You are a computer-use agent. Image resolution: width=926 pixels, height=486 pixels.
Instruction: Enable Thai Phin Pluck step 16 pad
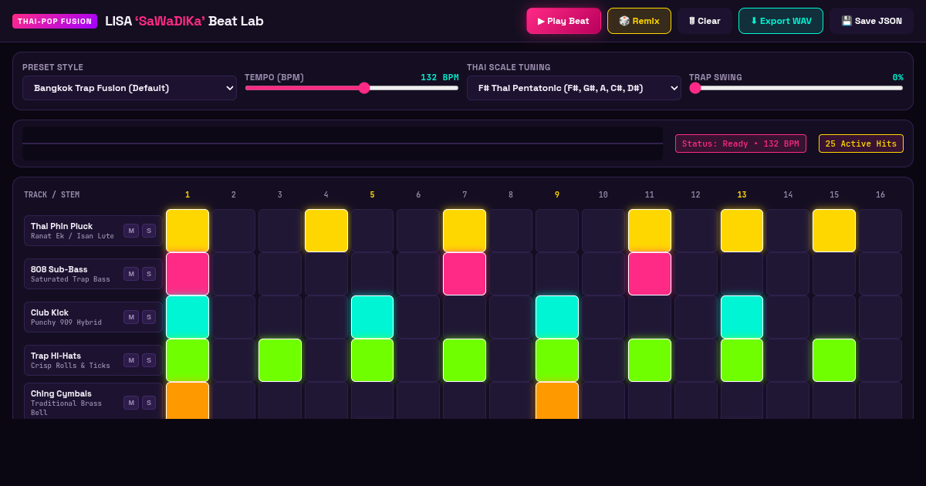tap(880, 231)
